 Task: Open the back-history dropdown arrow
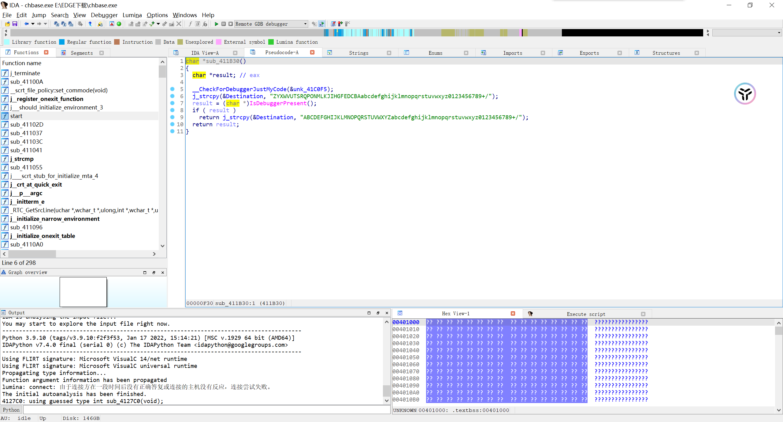(x=33, y=24)
